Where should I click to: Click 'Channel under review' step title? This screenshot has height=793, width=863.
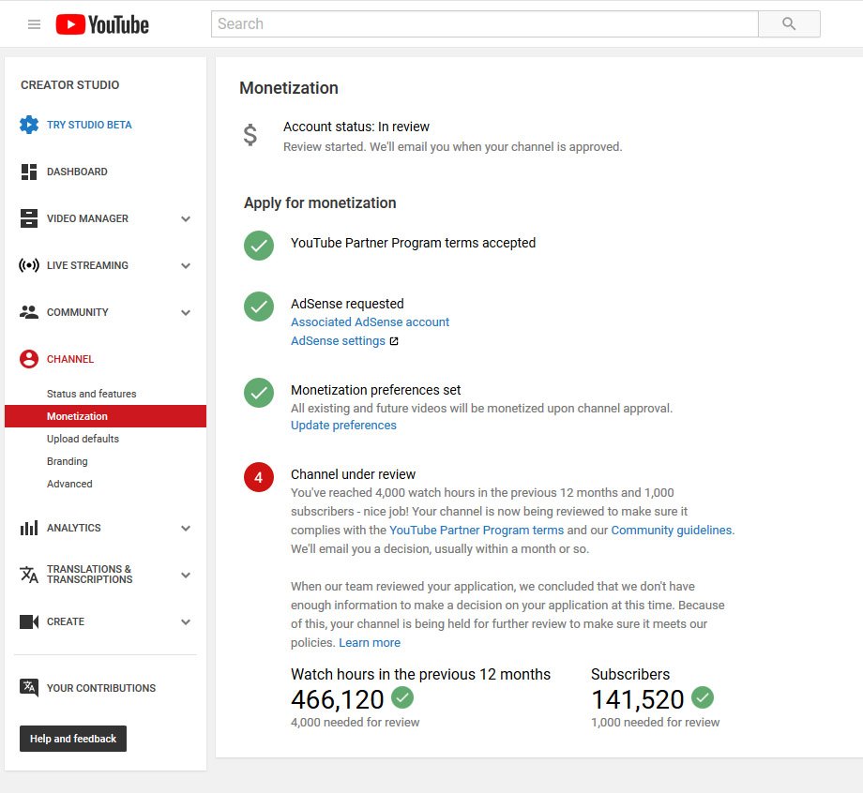tap(353, 474)
